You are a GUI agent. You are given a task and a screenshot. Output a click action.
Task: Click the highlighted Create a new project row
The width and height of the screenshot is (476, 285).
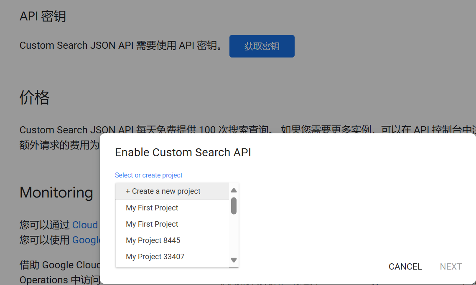pyautogui.click(x=163, y=191)
